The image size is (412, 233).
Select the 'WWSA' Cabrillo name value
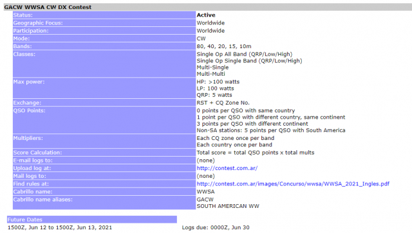tap(205, 192)
